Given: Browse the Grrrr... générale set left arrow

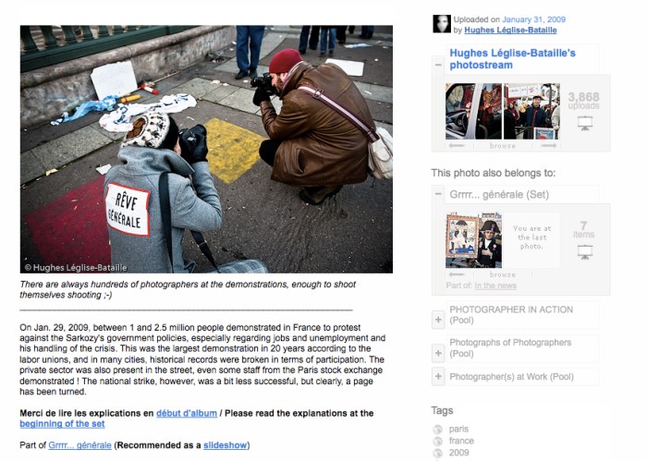Looking at the screenshot, I should click(x=457, y=274).
